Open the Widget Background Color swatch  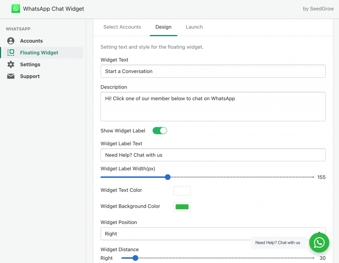(182, 207)
